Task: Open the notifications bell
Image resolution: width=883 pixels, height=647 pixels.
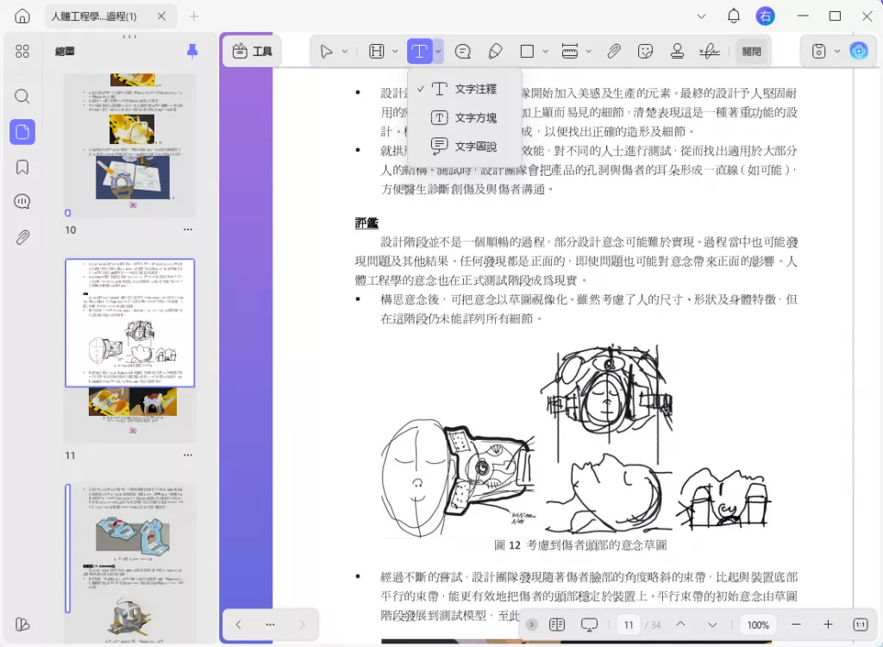Action: tap(734, 16)
